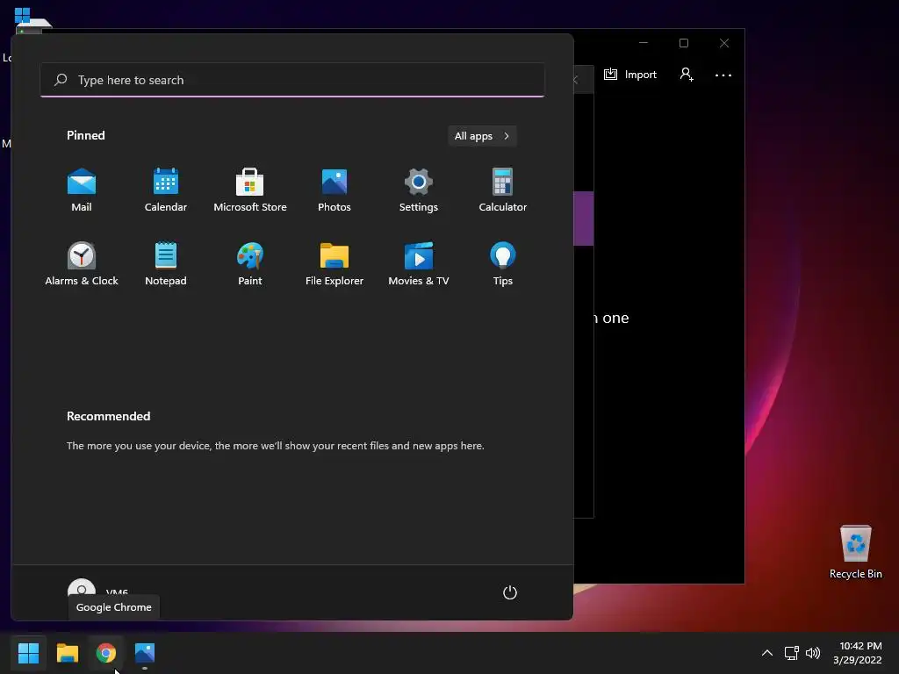
Task: Click the Type here to search box
Action: 292,80
